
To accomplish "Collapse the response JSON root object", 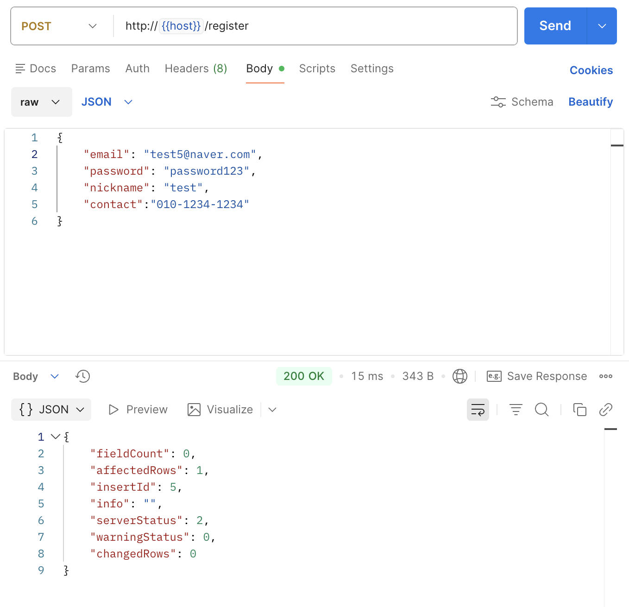I will click(x=56, y=436).
